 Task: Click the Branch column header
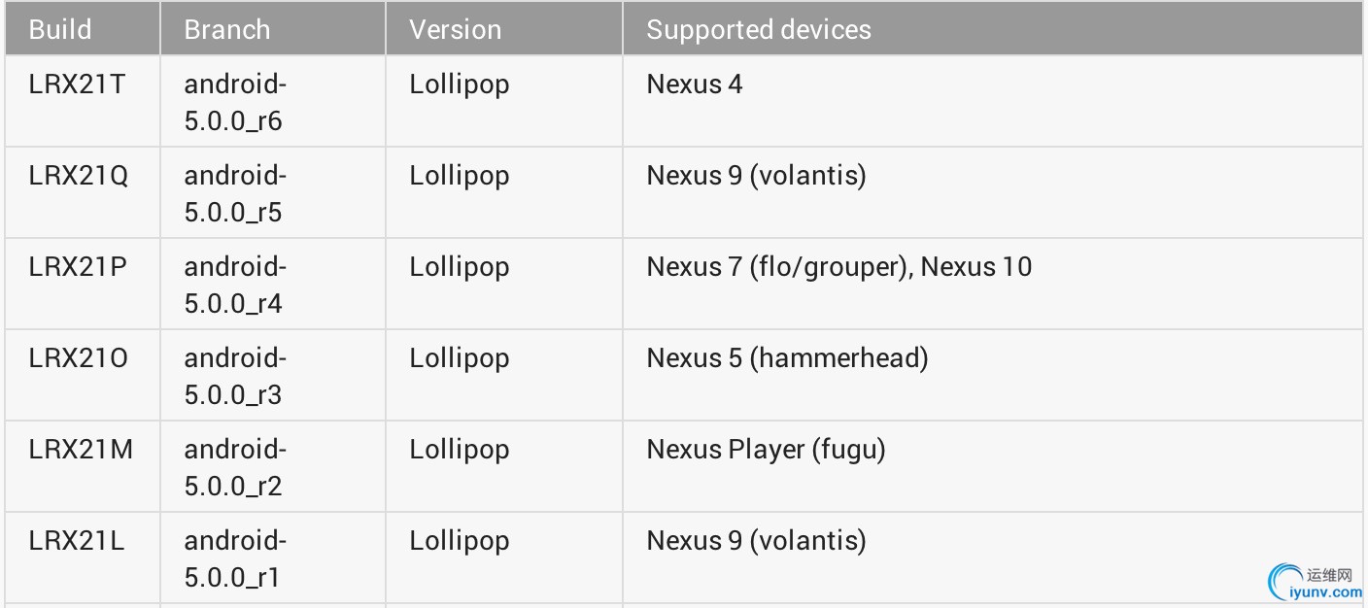tap(227, 29)
